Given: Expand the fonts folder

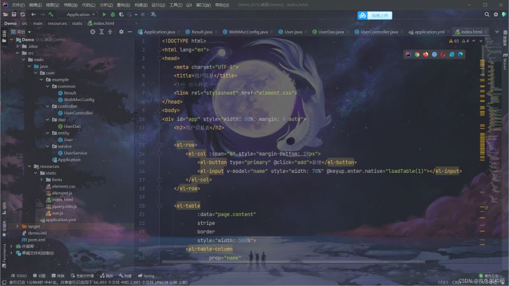Looking at the screenshot, I should click(x=42, y=180).
